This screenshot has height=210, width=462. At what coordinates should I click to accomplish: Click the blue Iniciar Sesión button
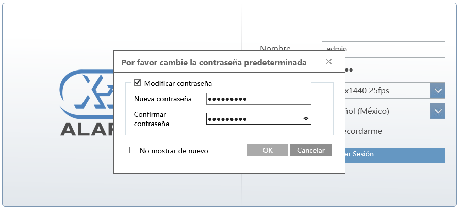(395, 155)
